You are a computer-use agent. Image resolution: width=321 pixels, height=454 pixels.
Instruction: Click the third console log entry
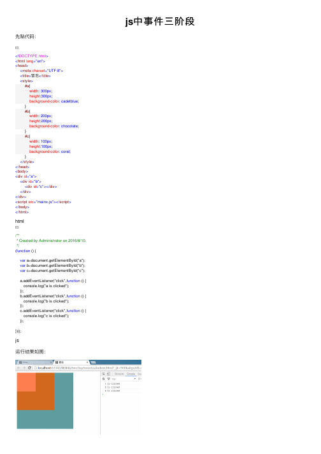(x=112, y=390)
